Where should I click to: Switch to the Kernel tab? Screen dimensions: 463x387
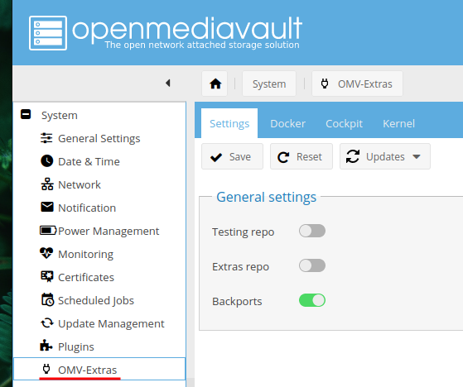pyautogui.click(x=398, y=123)
